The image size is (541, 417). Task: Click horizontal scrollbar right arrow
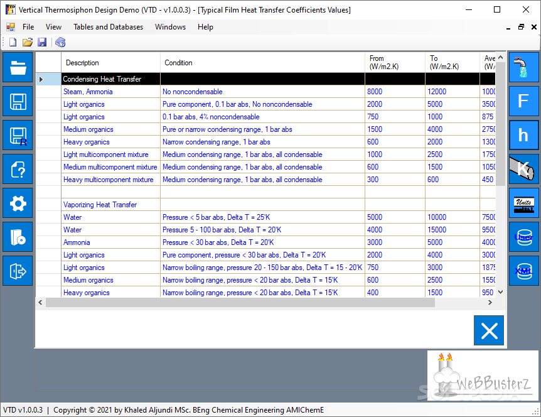click(x=490, y=303)
